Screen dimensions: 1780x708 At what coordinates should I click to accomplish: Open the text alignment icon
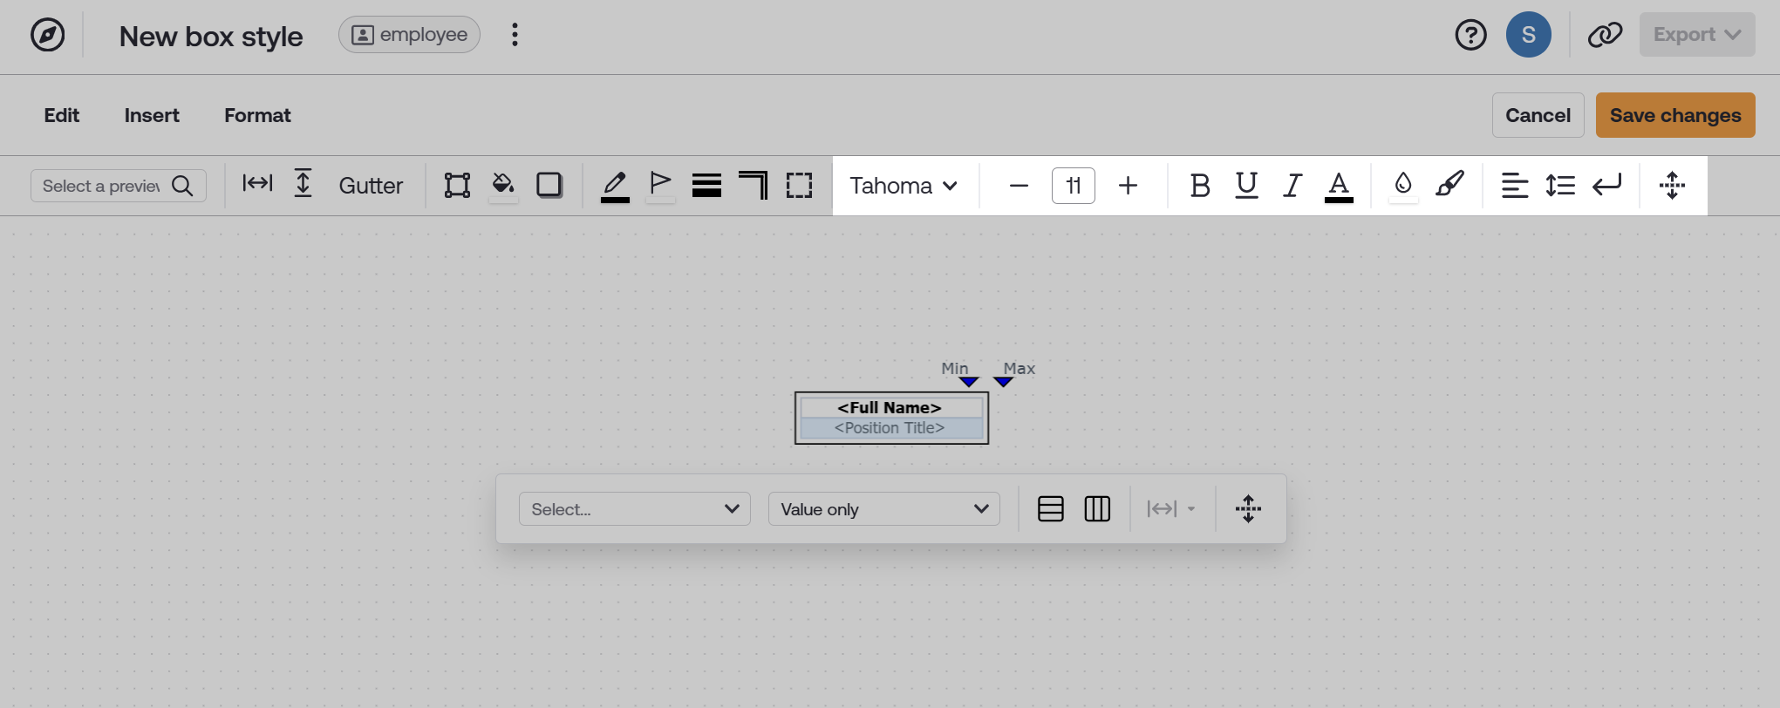[x=1515, y=186]
